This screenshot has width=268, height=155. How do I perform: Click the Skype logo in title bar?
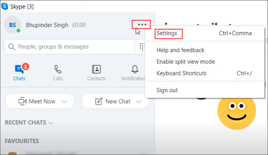[5, 7]
